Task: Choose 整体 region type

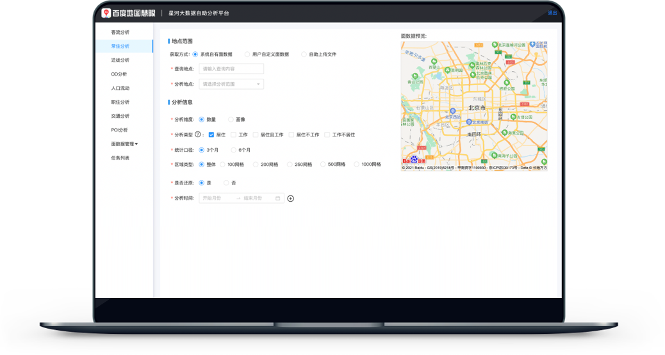Action: pos(201,165)
